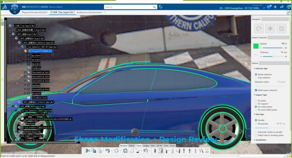Click the Fit-all navigation icon
The height and width of the screenshot is (158, 292).
pyautogui.click(x=281, y=28)
